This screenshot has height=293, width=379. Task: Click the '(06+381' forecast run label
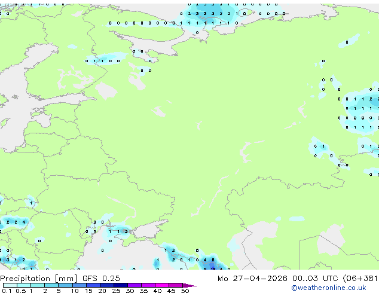click(360, 279)
